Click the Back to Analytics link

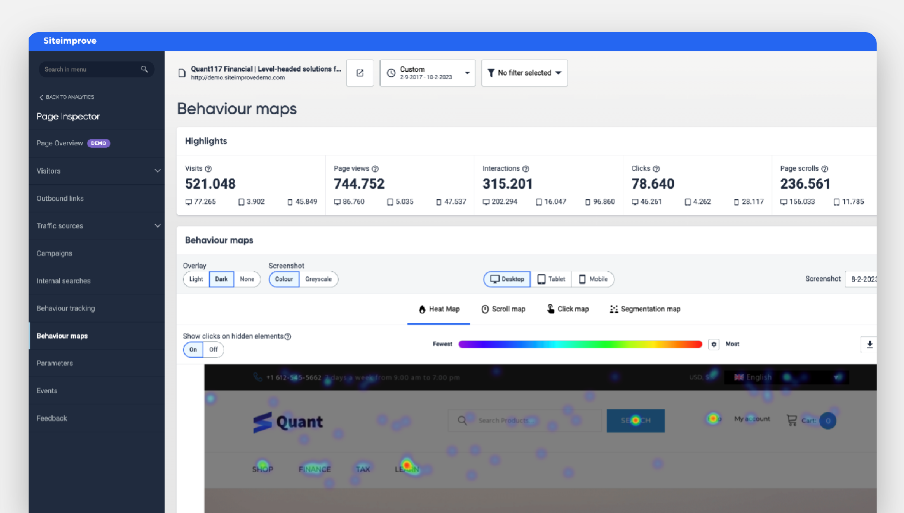(x=70, y=97)
